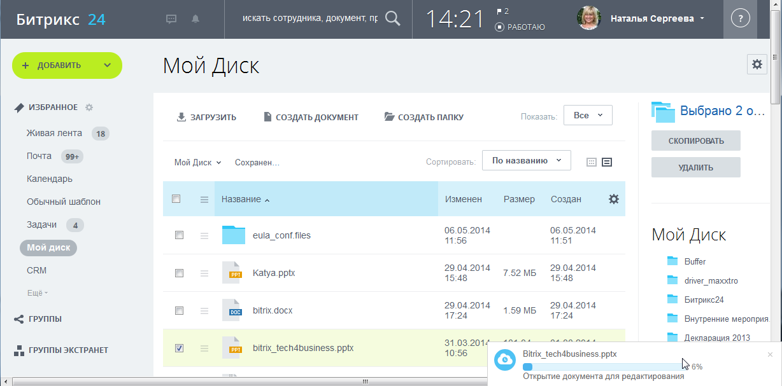Image resolution: width=782 pixels, height=386 pixels.
Task: Check the bitrix.docx row checkbox
Action: [x=179, y=310]
